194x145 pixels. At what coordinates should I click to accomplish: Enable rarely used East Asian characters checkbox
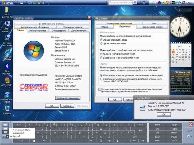point(100,89)
